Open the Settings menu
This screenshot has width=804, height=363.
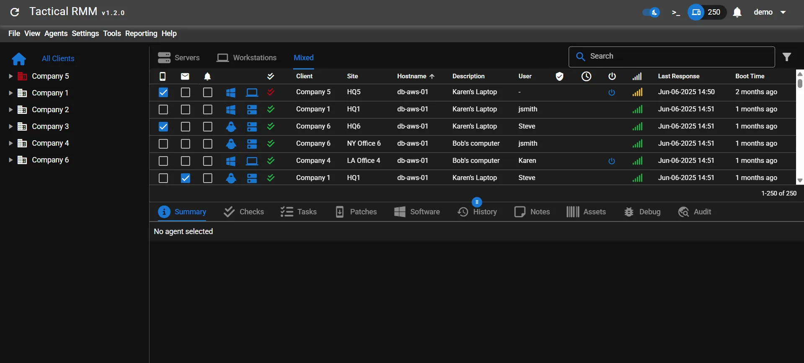pos(85,33)
